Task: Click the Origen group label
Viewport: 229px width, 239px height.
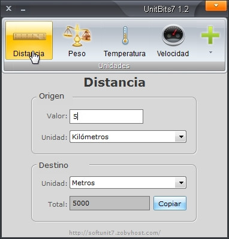Action: (52, 96)
